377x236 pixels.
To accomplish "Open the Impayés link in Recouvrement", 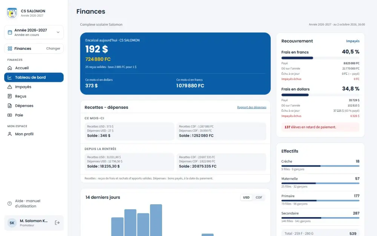I will [x=353, y=41].
